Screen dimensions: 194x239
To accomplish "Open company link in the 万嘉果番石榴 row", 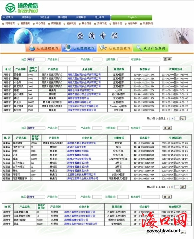I will (x=80, y=212).
